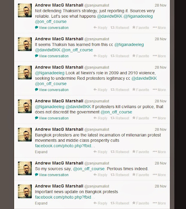Click profile avatar of the first tweet
Screen dimensions: 186x209
(25, 10)
